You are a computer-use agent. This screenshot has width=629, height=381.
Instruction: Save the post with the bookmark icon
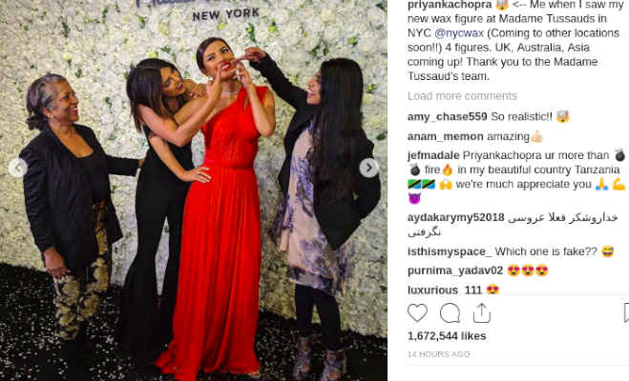point(626,312)
